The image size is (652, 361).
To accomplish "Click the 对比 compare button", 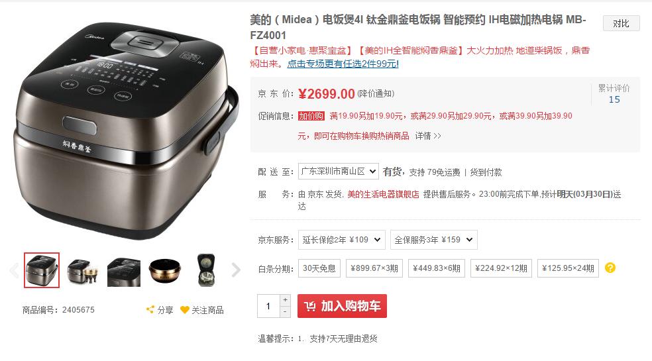I will coord(622,23).
